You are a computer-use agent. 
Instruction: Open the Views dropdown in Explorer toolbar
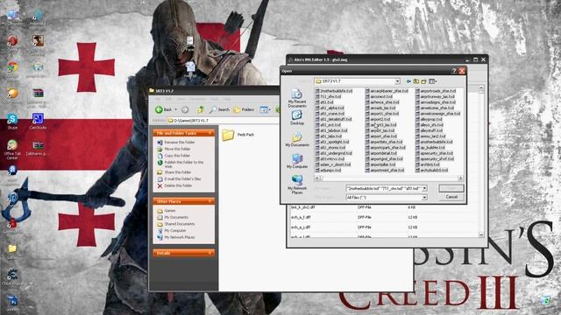pyautogui.click(x=265, y=109)
